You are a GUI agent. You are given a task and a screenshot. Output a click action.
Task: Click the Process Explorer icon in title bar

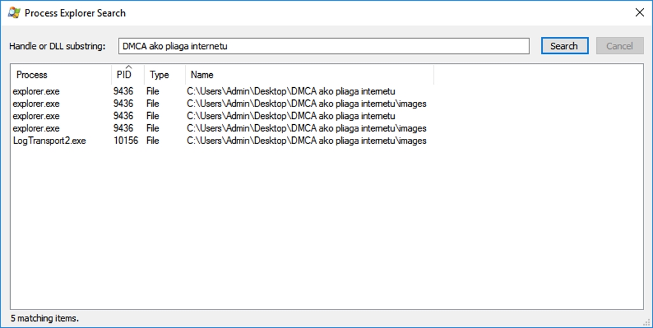point(13,13)
